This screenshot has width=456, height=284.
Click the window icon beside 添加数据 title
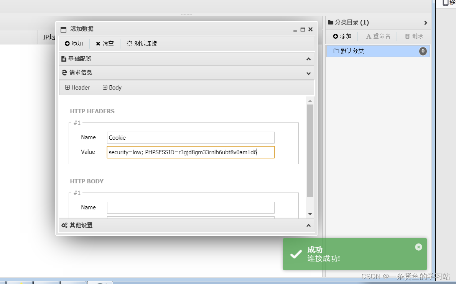[x=63, y=29]
